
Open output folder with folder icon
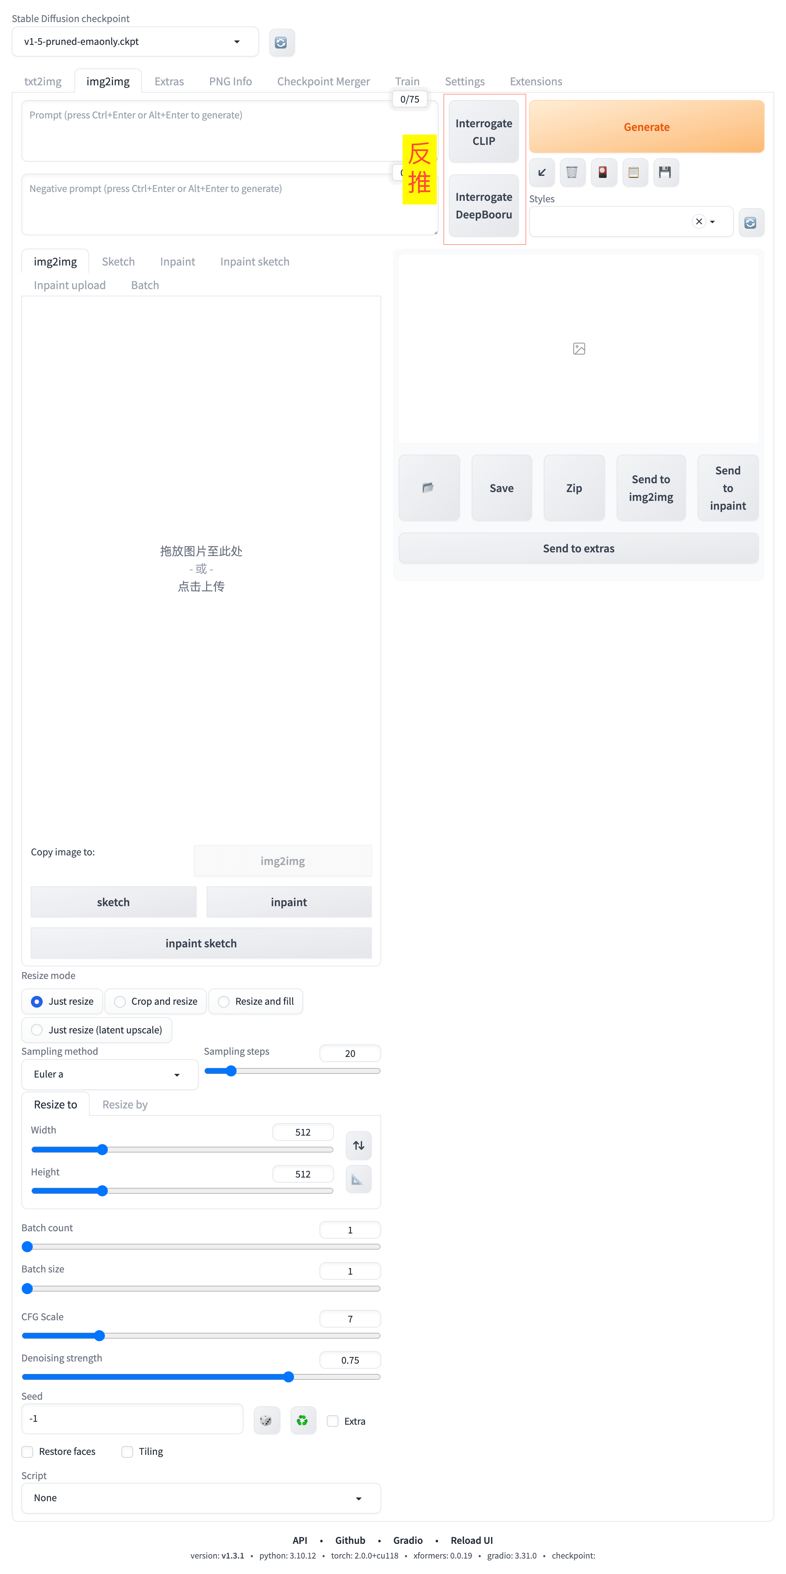click(x=428, y=488)
